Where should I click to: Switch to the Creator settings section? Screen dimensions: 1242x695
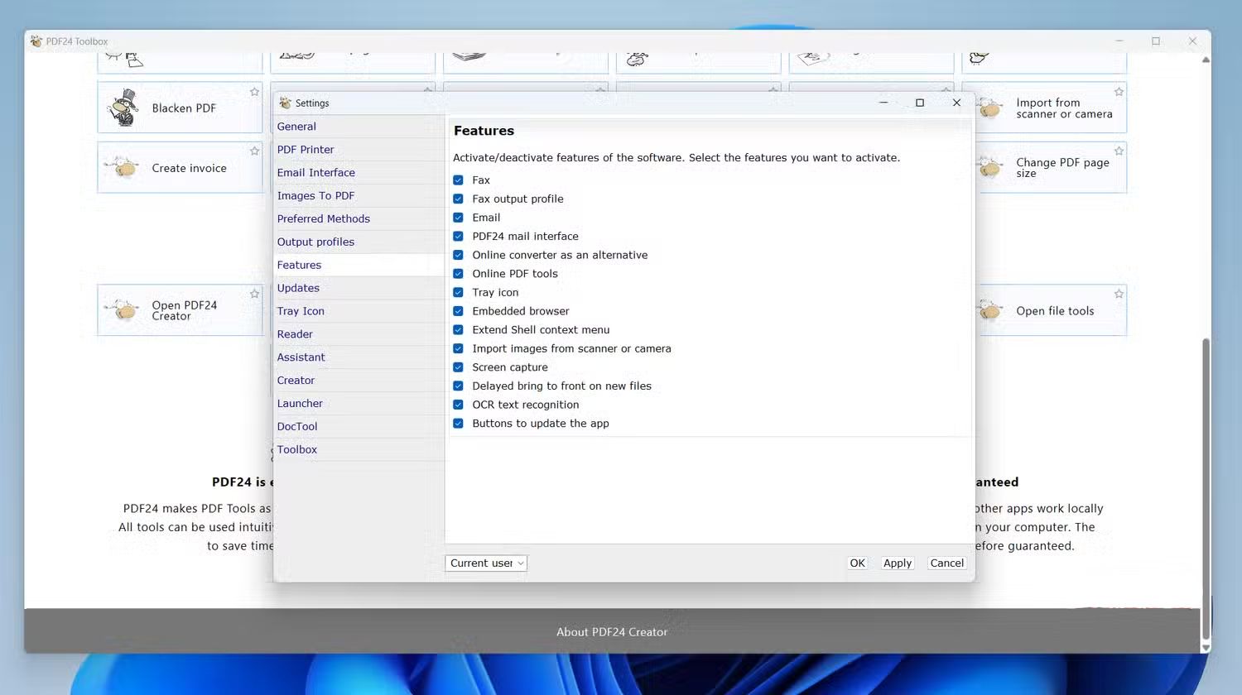[x=359, y=381]
